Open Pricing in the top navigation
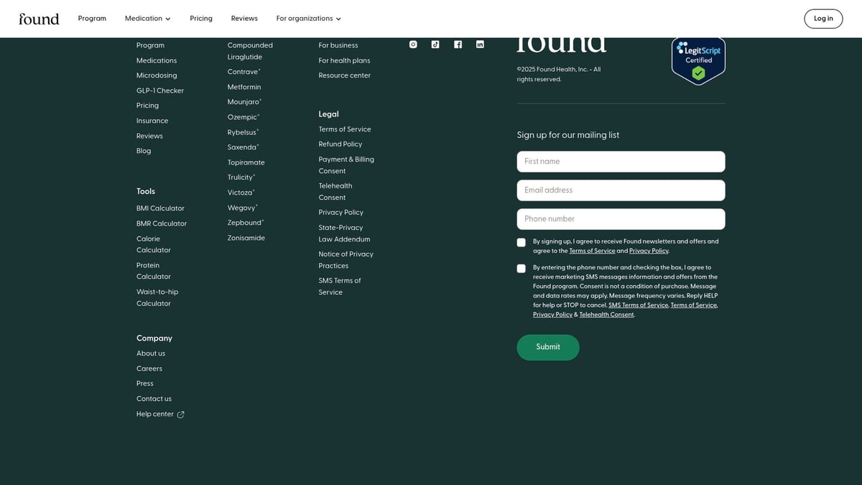The height and width of the screenshot is (485, 862). (x=201, y=19)
